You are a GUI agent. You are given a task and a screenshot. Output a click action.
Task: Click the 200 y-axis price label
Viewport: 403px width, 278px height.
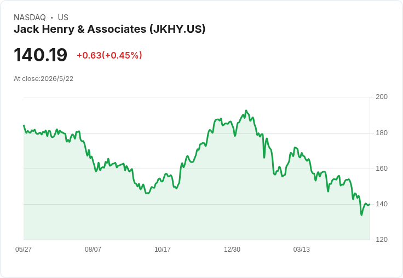[382, 97]
